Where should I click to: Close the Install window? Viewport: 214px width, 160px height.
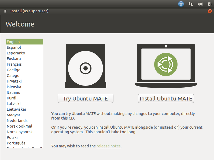point(210,11)
